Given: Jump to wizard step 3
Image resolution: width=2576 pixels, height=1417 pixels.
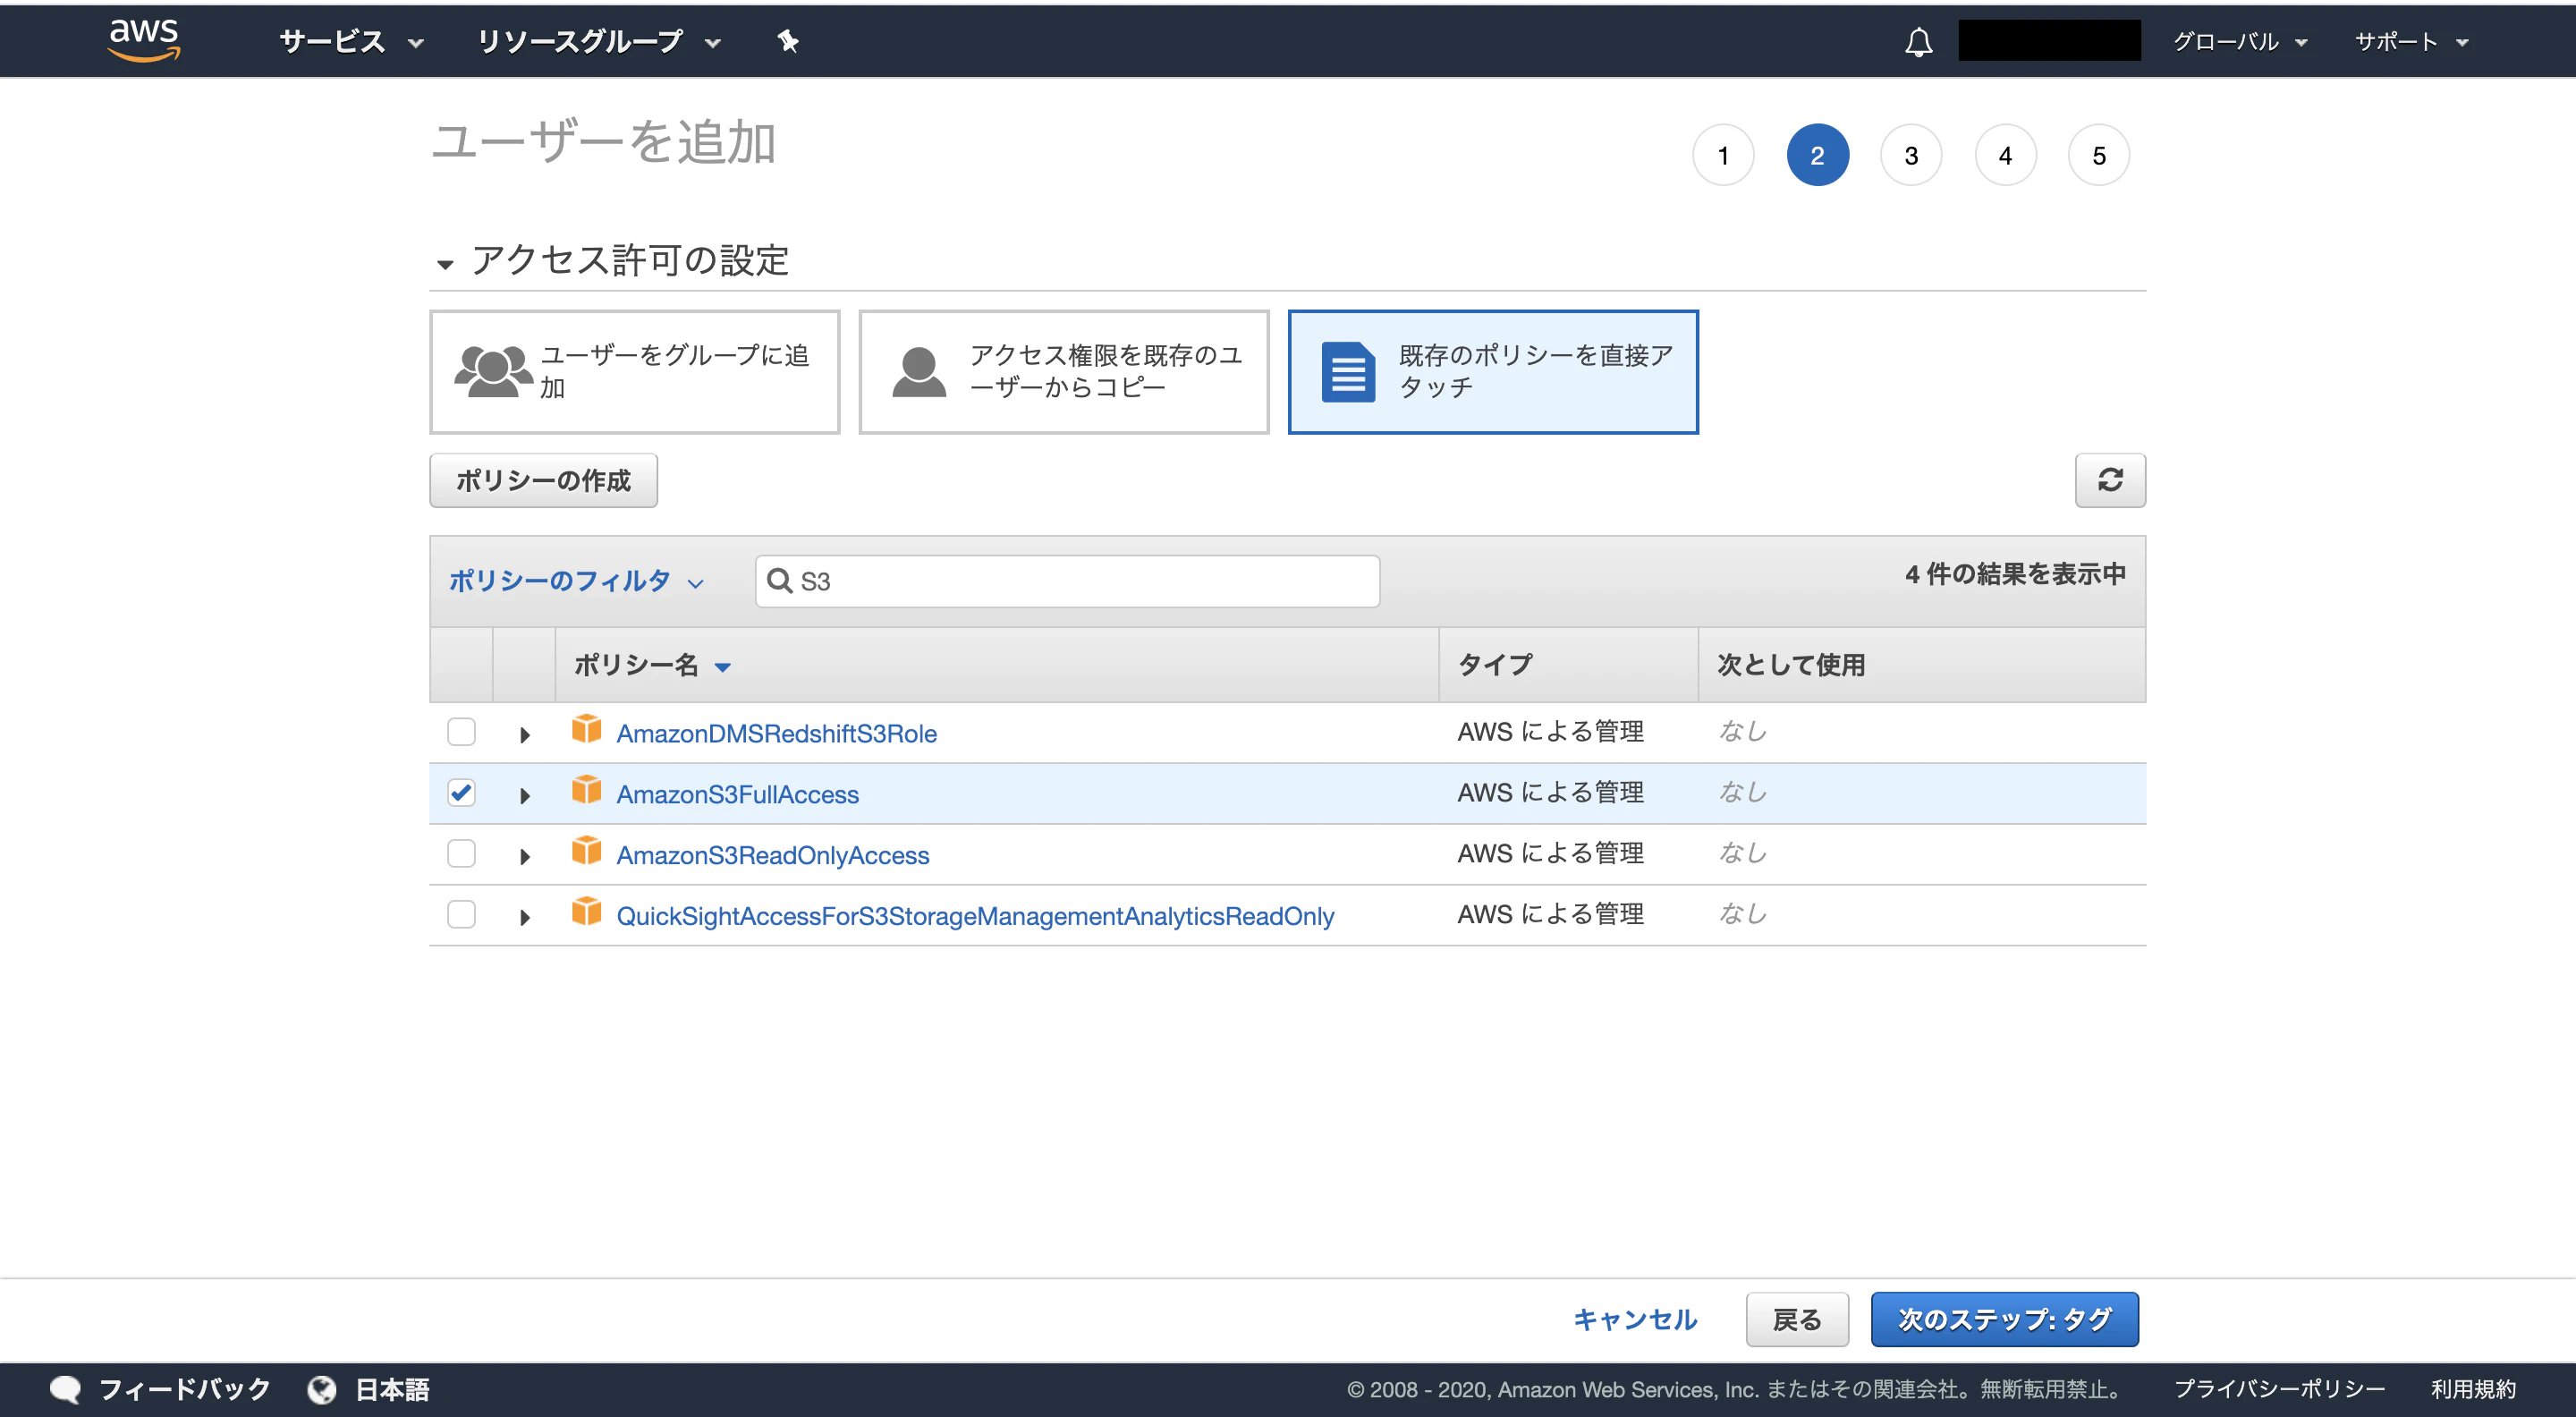Looking at the screenshot, I should click(x=1911, y=155).
